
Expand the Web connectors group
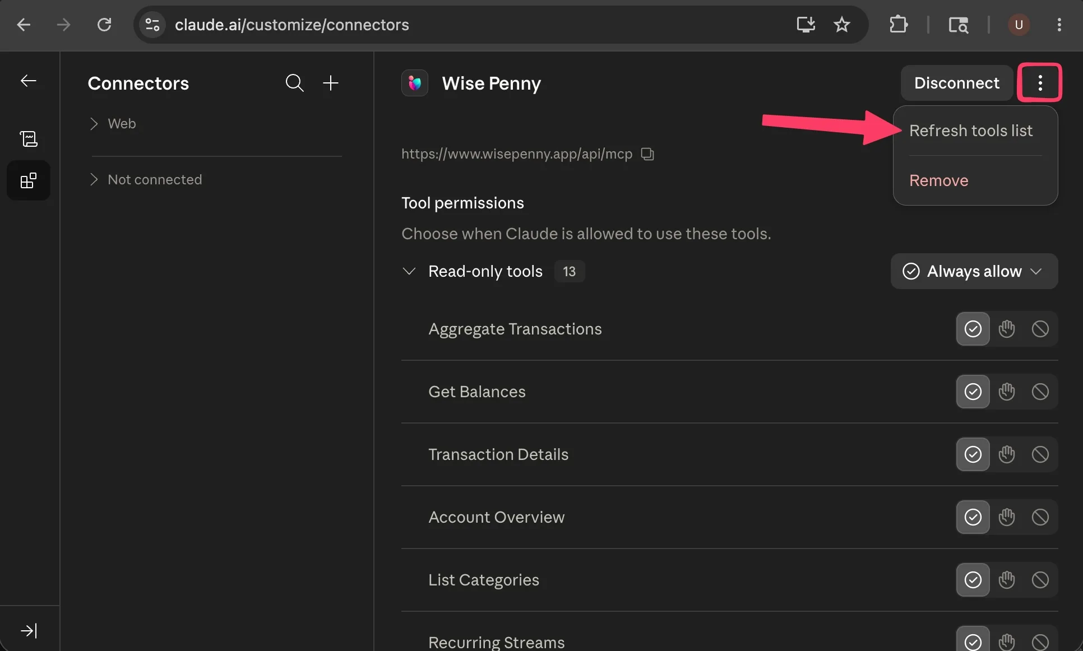(x=112, y=123)
